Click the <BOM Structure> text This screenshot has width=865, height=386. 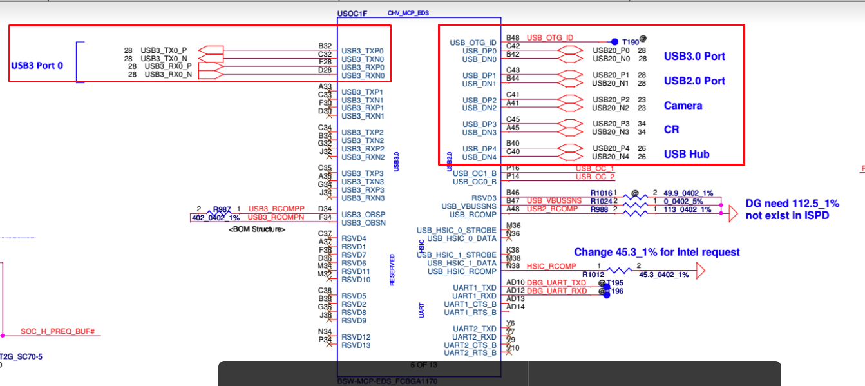coord(257,229)
